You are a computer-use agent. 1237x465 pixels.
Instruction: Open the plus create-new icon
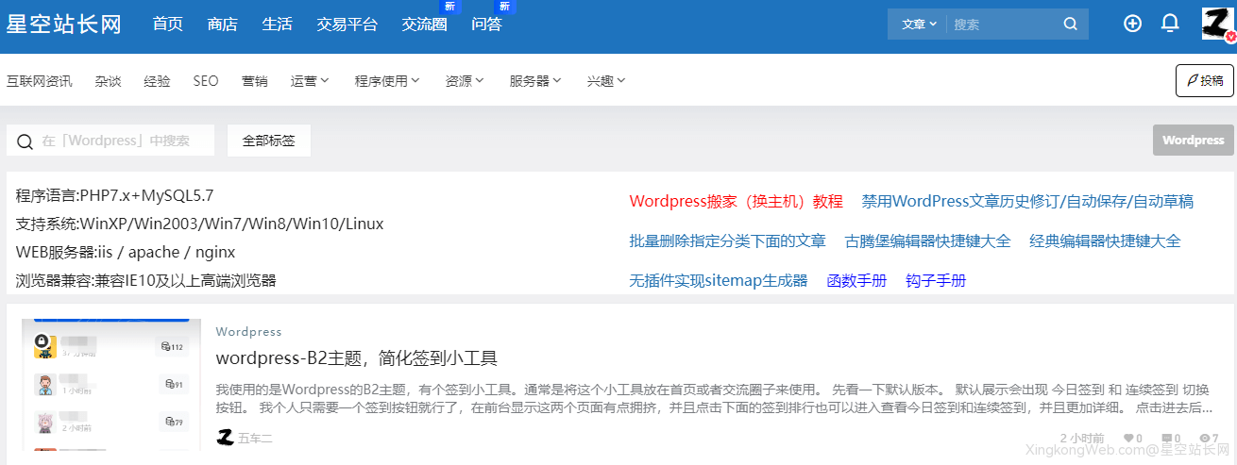tap(1132, 24)
